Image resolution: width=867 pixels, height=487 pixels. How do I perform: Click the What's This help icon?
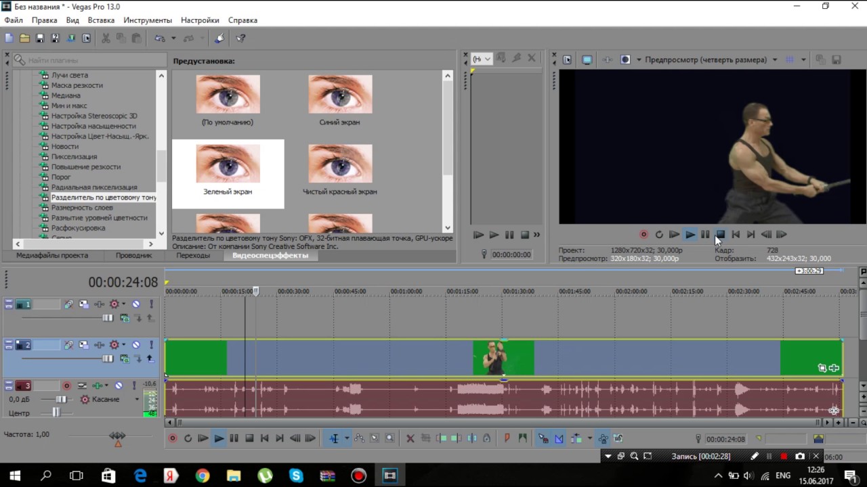(x=240, y=39)
